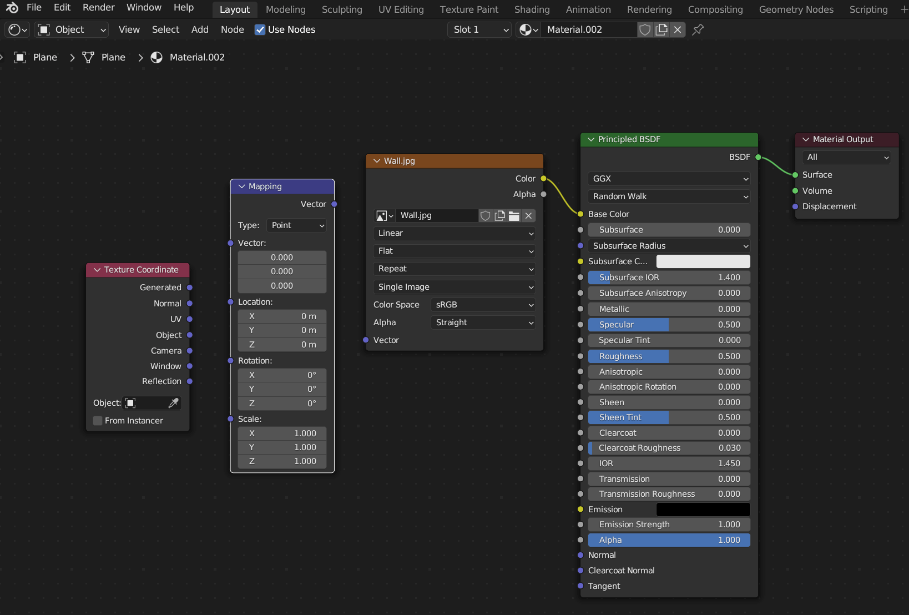Click the Plane object icon in breadcrumb
Screen dimensions: 909x615
tap(20, 57)
